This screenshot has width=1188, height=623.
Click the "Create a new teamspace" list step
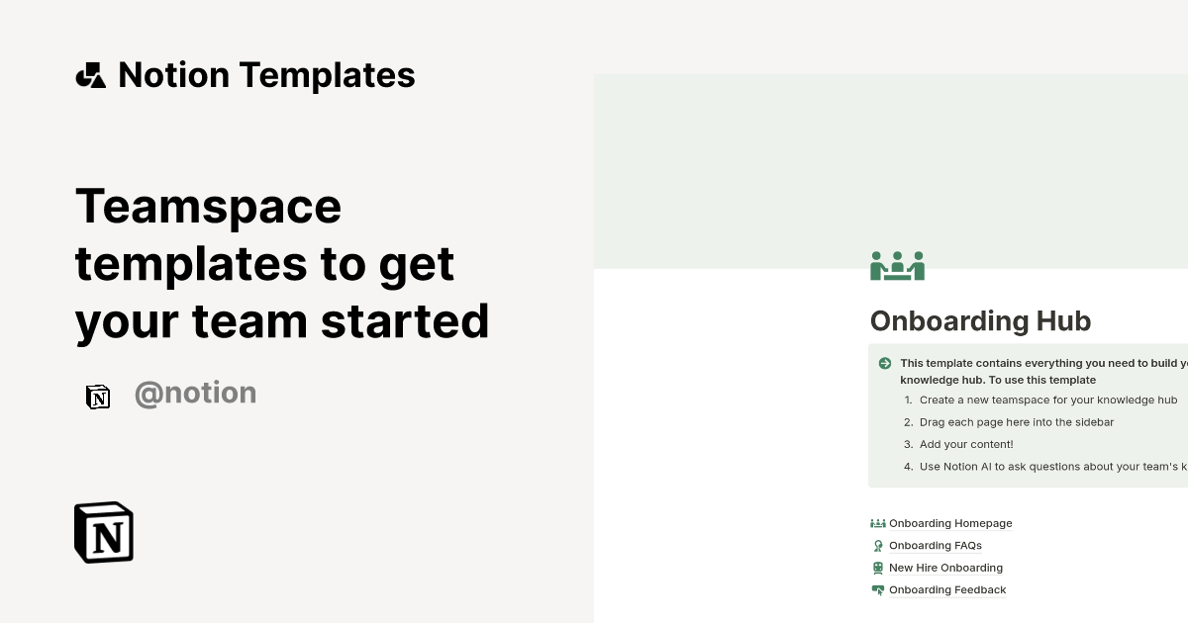point(1048,400)
